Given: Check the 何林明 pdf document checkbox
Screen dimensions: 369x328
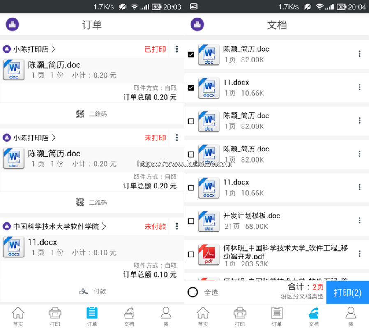Looking at the screenshot, I should point(191,255).
